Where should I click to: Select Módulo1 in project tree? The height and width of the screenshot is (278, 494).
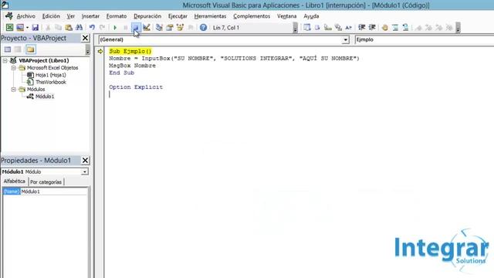tap(45, 97)
